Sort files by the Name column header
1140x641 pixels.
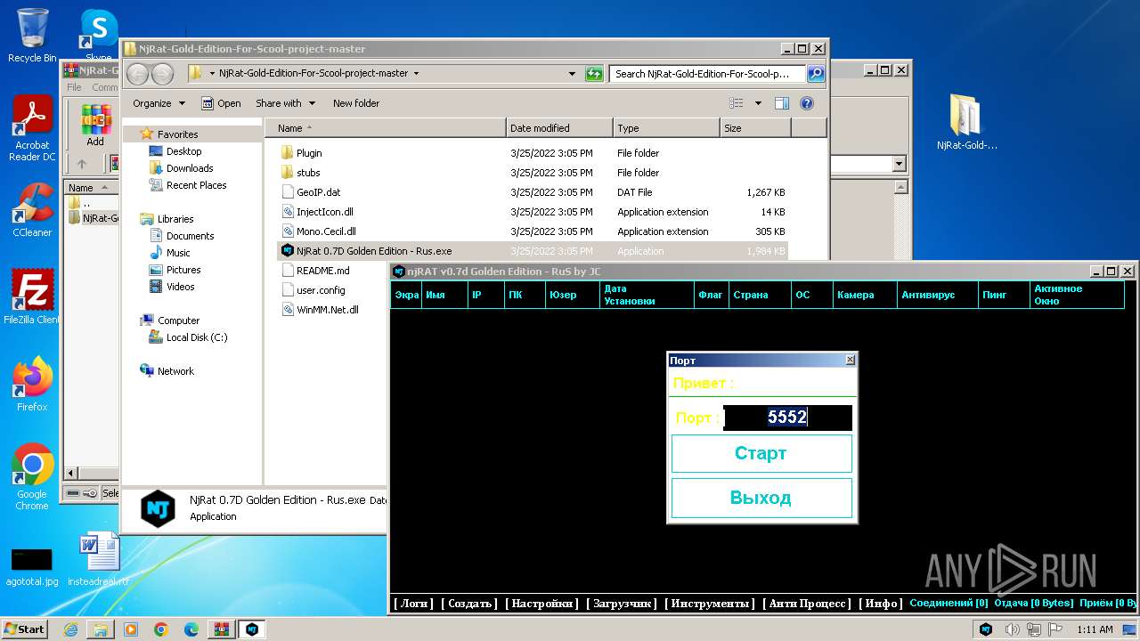coord(385,128)
